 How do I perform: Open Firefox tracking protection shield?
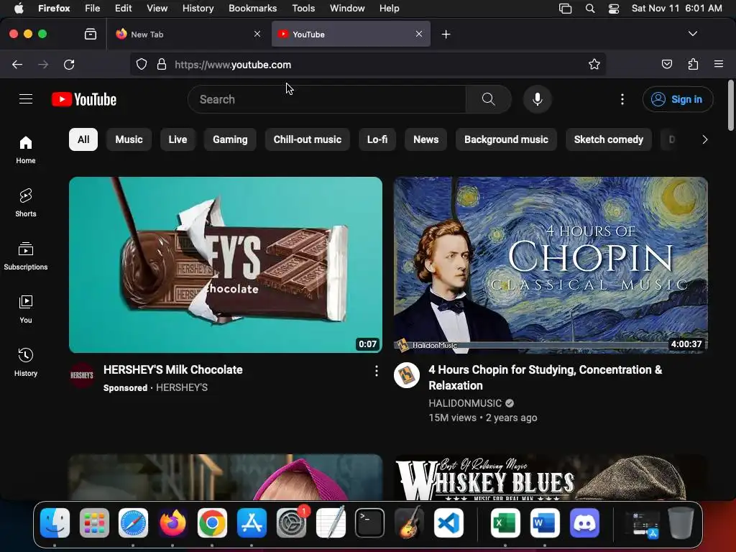[142, 64]
